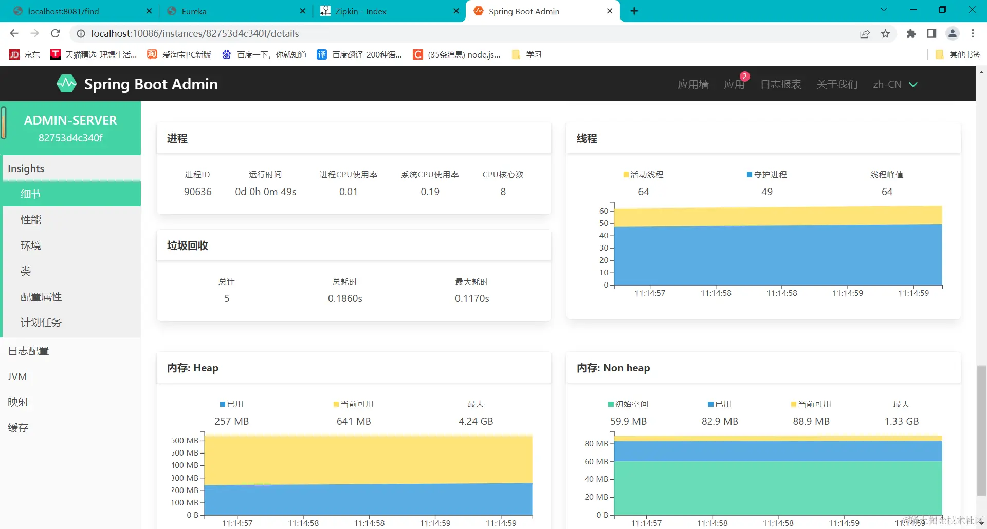Open the node.js CSDN bookmark

456,54
